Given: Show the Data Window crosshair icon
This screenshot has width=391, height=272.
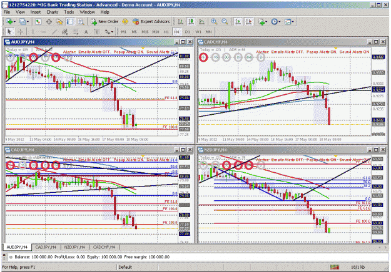Looking at the screenshot, I should 49,22.
